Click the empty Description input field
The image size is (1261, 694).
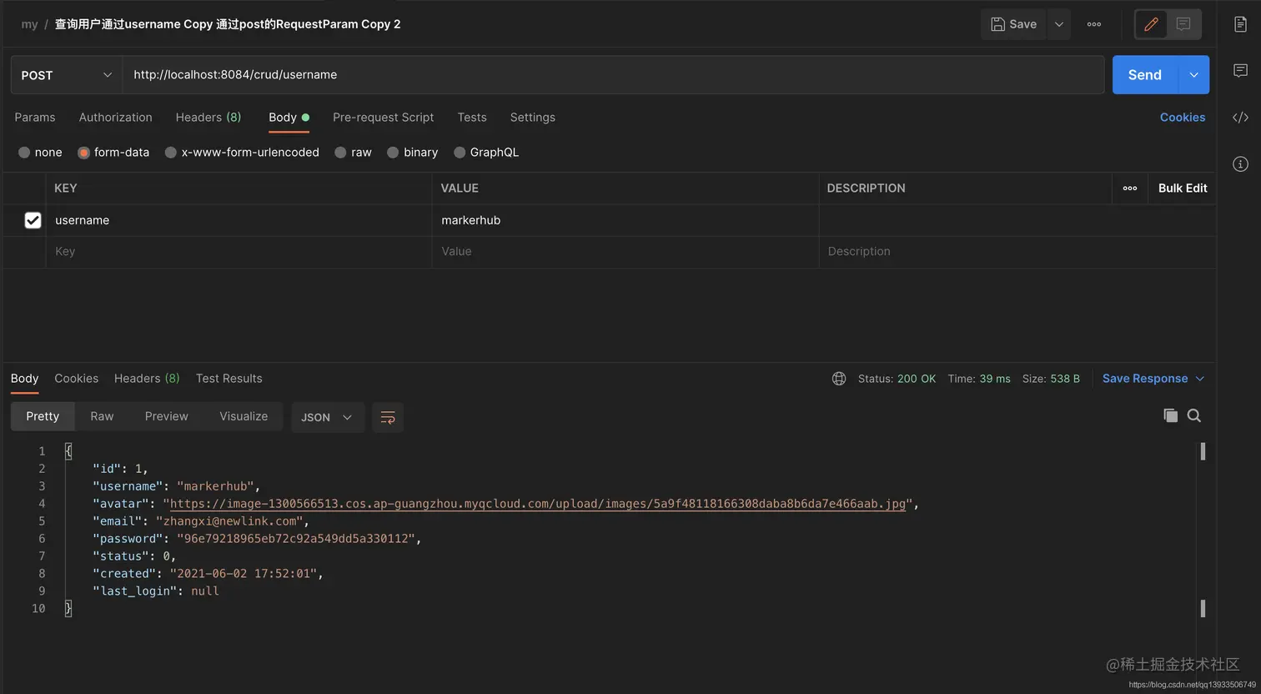pyautogui.click(x=1017, y=252)
